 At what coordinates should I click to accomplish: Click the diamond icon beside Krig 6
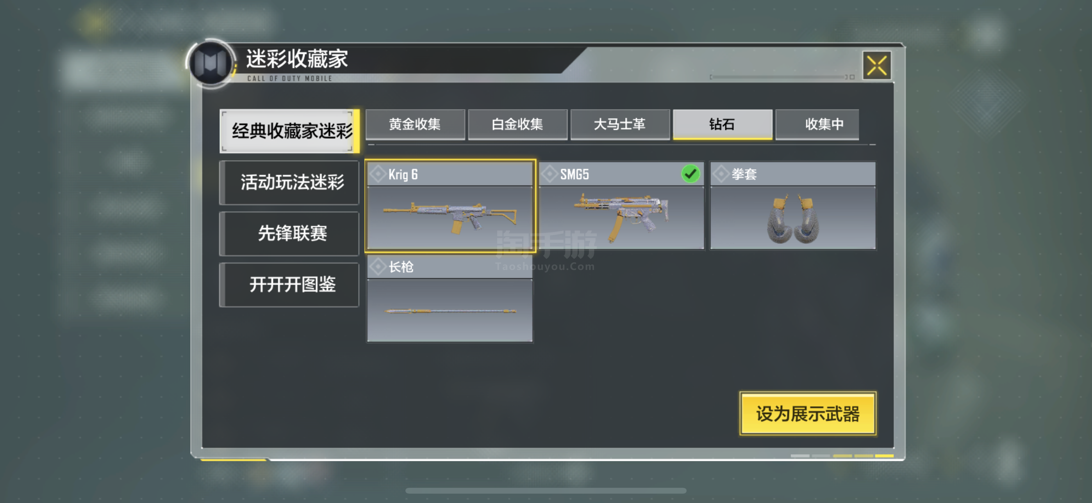pos(377,174)
